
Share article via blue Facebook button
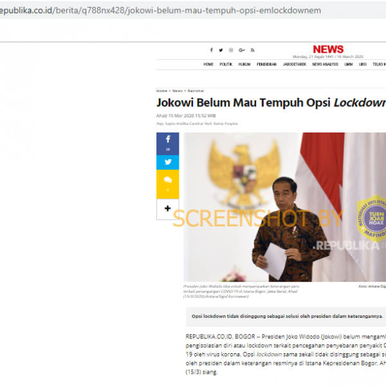click(168, 143)
